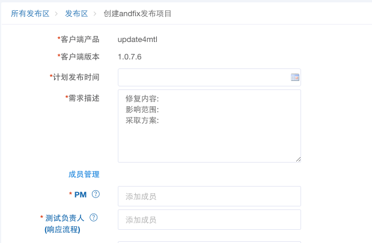Viewport: 372px width, 243px height.
Task: Click the chevron after 发布区 breadcrumb
Action: coord(95,13)
